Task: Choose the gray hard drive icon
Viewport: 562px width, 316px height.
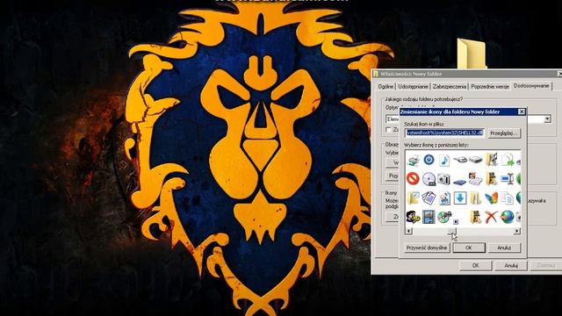Action: 476,160
